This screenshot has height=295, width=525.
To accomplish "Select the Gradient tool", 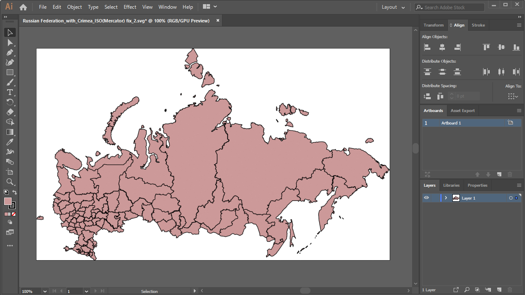I will (x=10, y=132).
